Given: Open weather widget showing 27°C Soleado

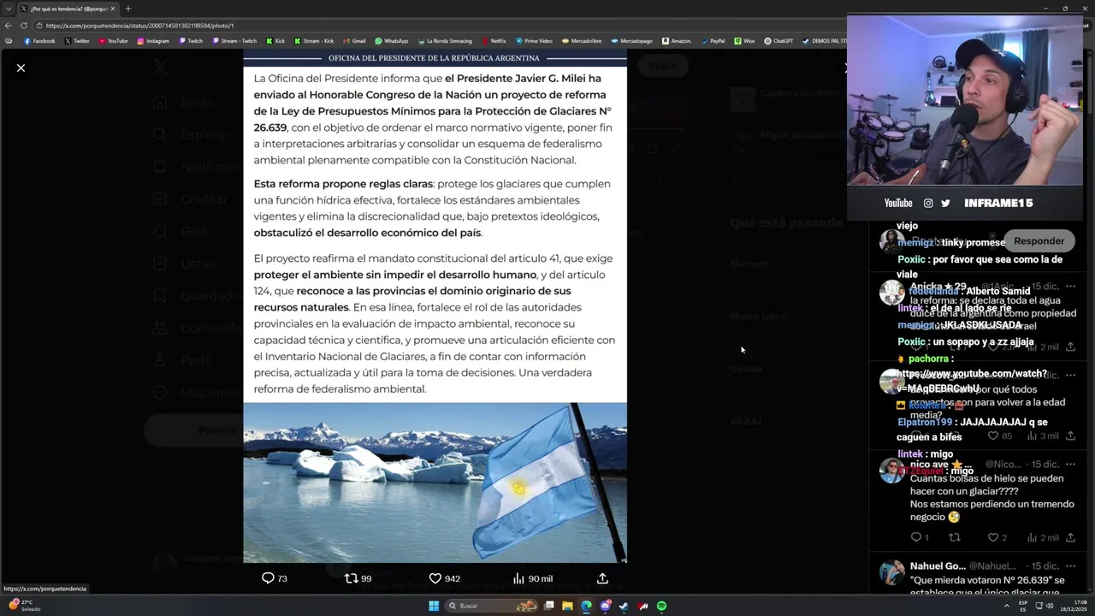Looking at the screenshot, I should point(24,606).
